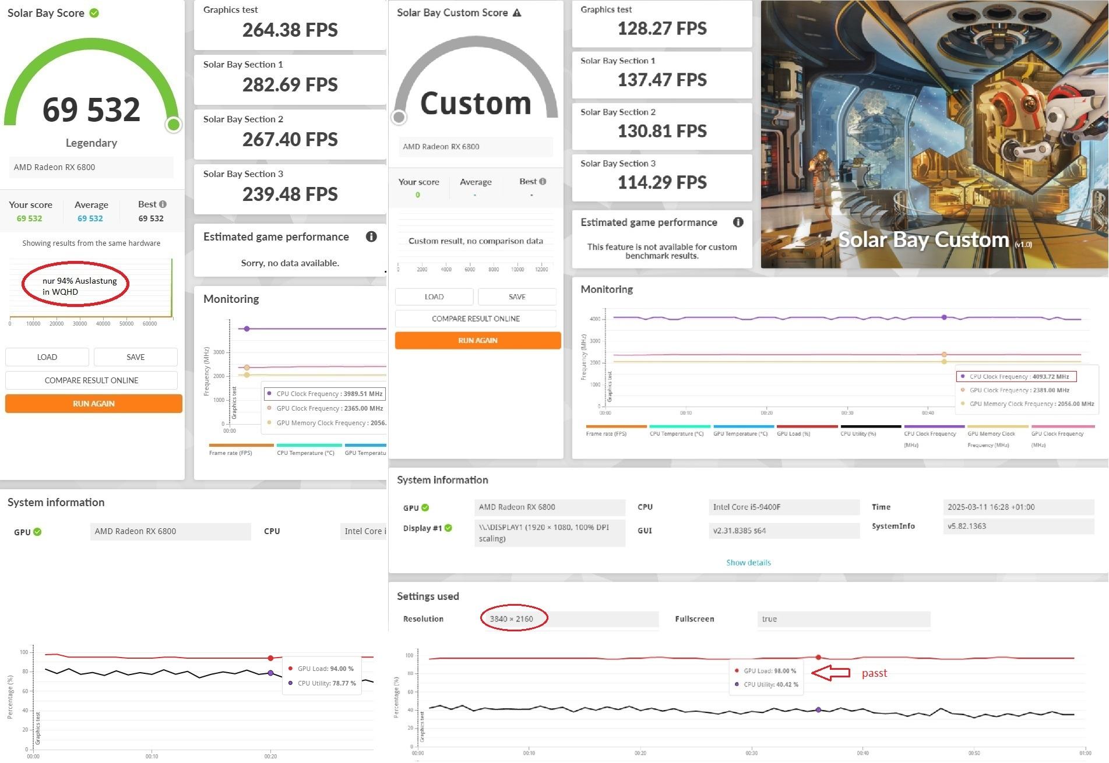Click the Graphics test value 264.38 FPS

[x=290, y=30]
